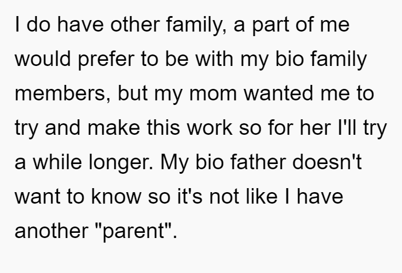The image size is (402, 273).
Task: Click the word "her" in the text
Action: 315,128
